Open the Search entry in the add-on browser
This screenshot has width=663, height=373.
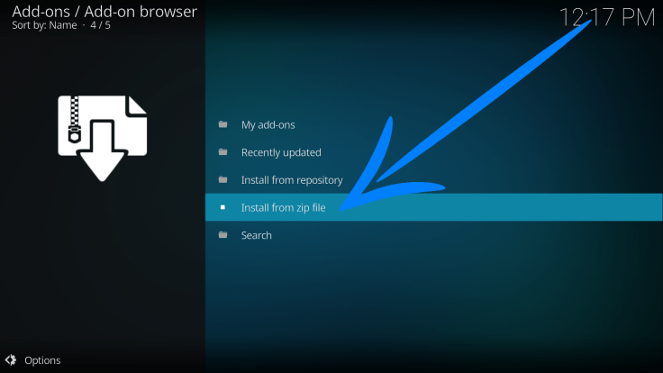[x=257, y=235]
